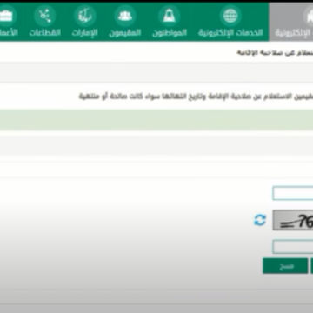Click the briefcase icon above الأعمال
This screenshot has width=313, height=313.
[x=6, y=16]
